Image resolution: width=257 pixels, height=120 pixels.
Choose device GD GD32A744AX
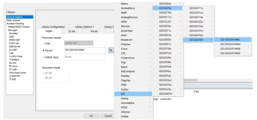point(232,49)
